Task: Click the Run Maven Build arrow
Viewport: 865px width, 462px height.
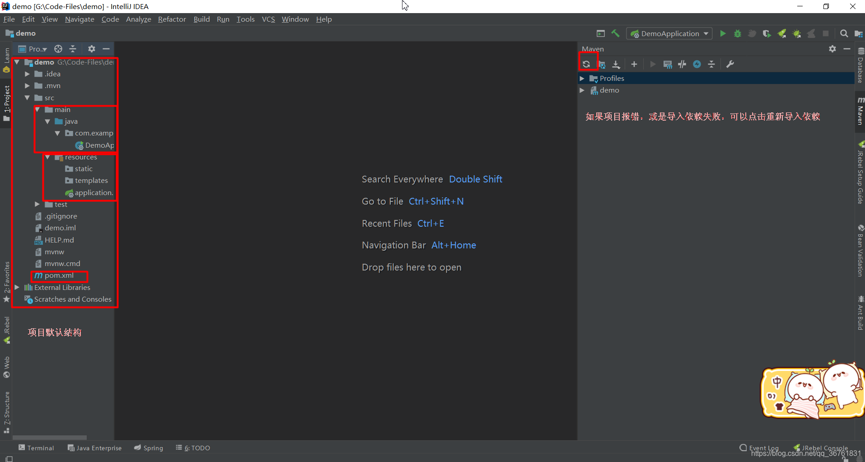Action: 652,64
